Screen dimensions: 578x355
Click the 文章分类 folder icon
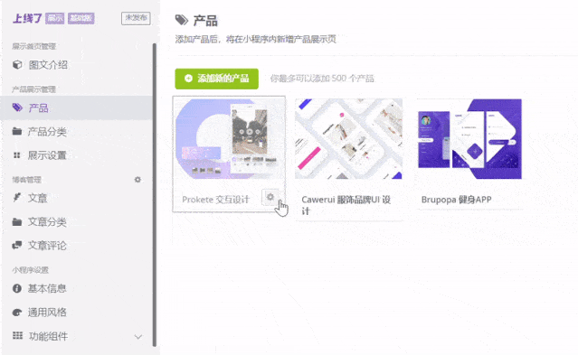(x=17, y=221)
